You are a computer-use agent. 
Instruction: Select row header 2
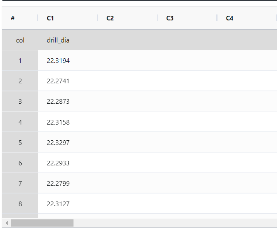20,81
